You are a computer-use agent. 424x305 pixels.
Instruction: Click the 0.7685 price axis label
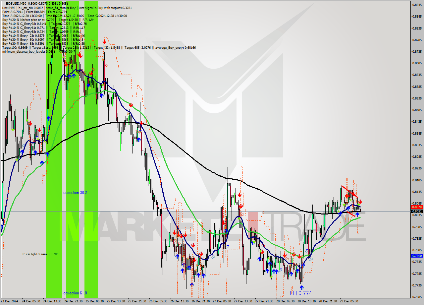417,297
